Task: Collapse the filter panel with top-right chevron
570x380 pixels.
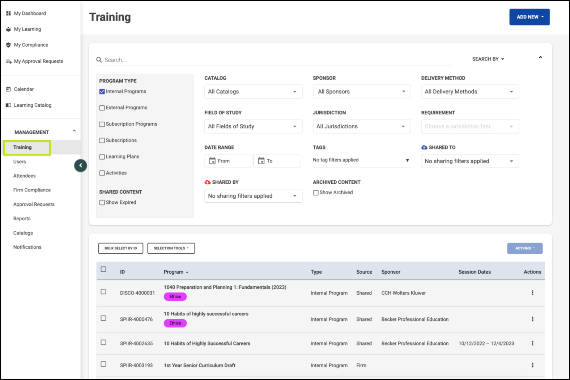Action: pyautogui.click(x=540, y=58)
